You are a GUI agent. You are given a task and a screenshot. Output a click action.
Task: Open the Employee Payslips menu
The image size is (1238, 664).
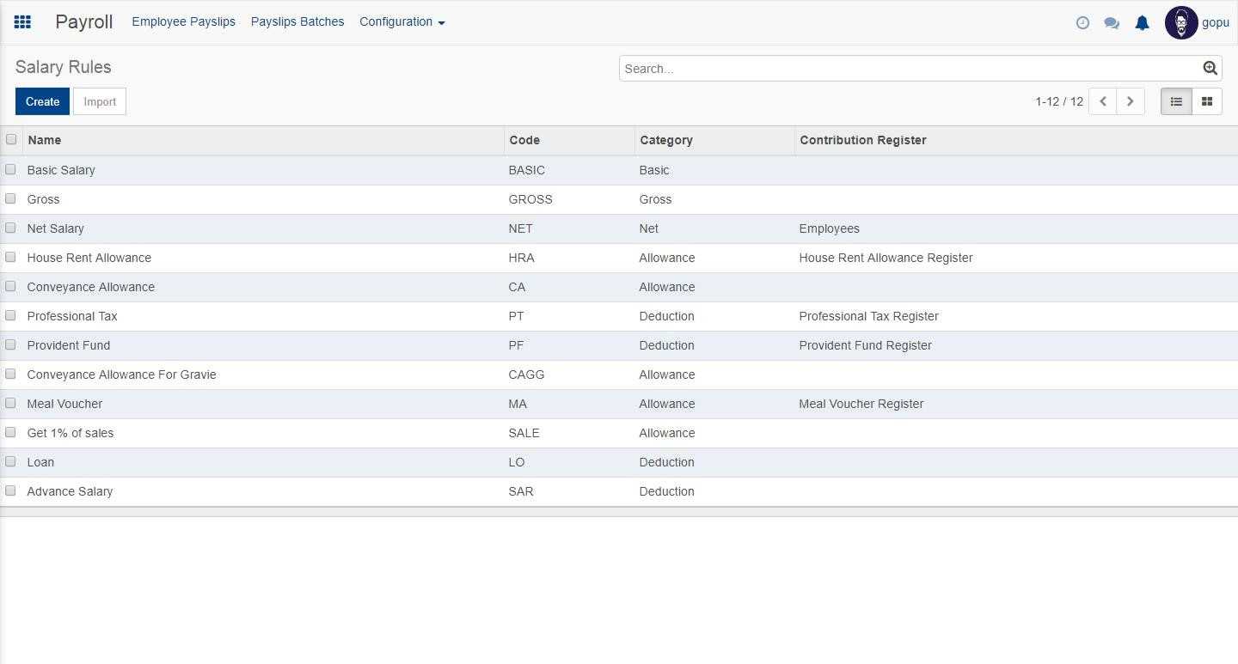click(x=183, y=22)
